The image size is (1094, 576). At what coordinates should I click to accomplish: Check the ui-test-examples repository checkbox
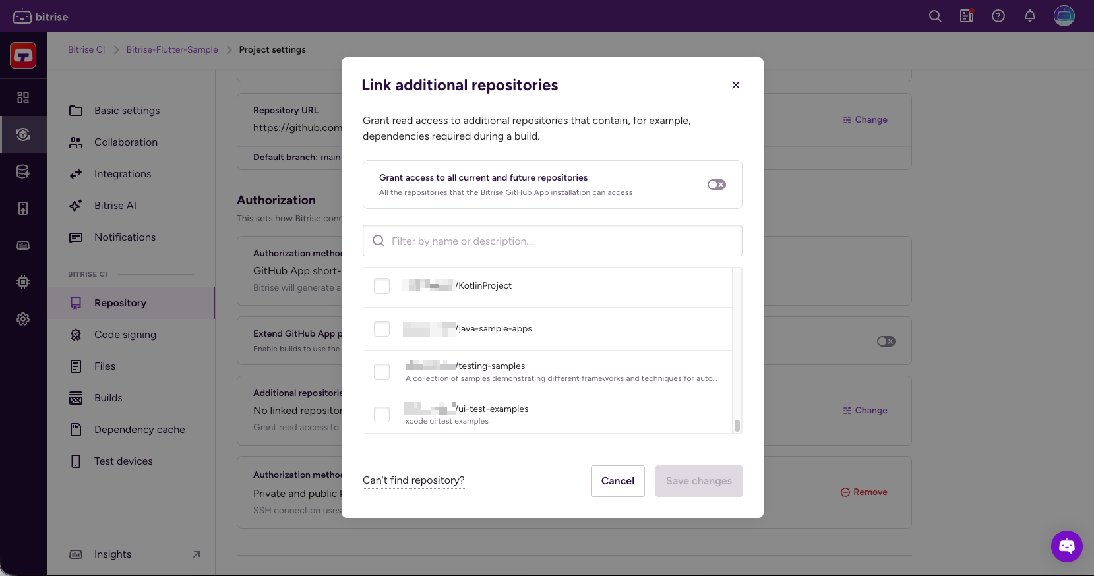pos(382,415)
